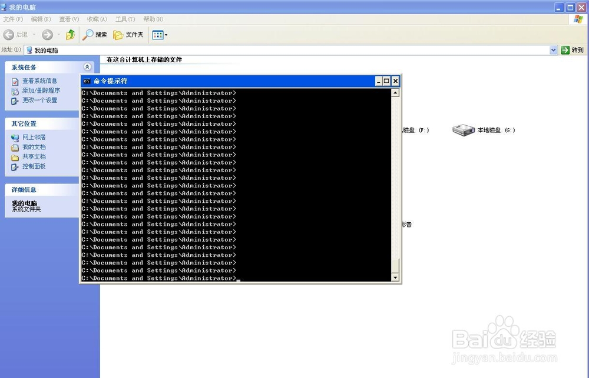This screenshot has width=589, height=378.
Task: Click the command prompt title text 命令提示符
Action: click(111, 81)
